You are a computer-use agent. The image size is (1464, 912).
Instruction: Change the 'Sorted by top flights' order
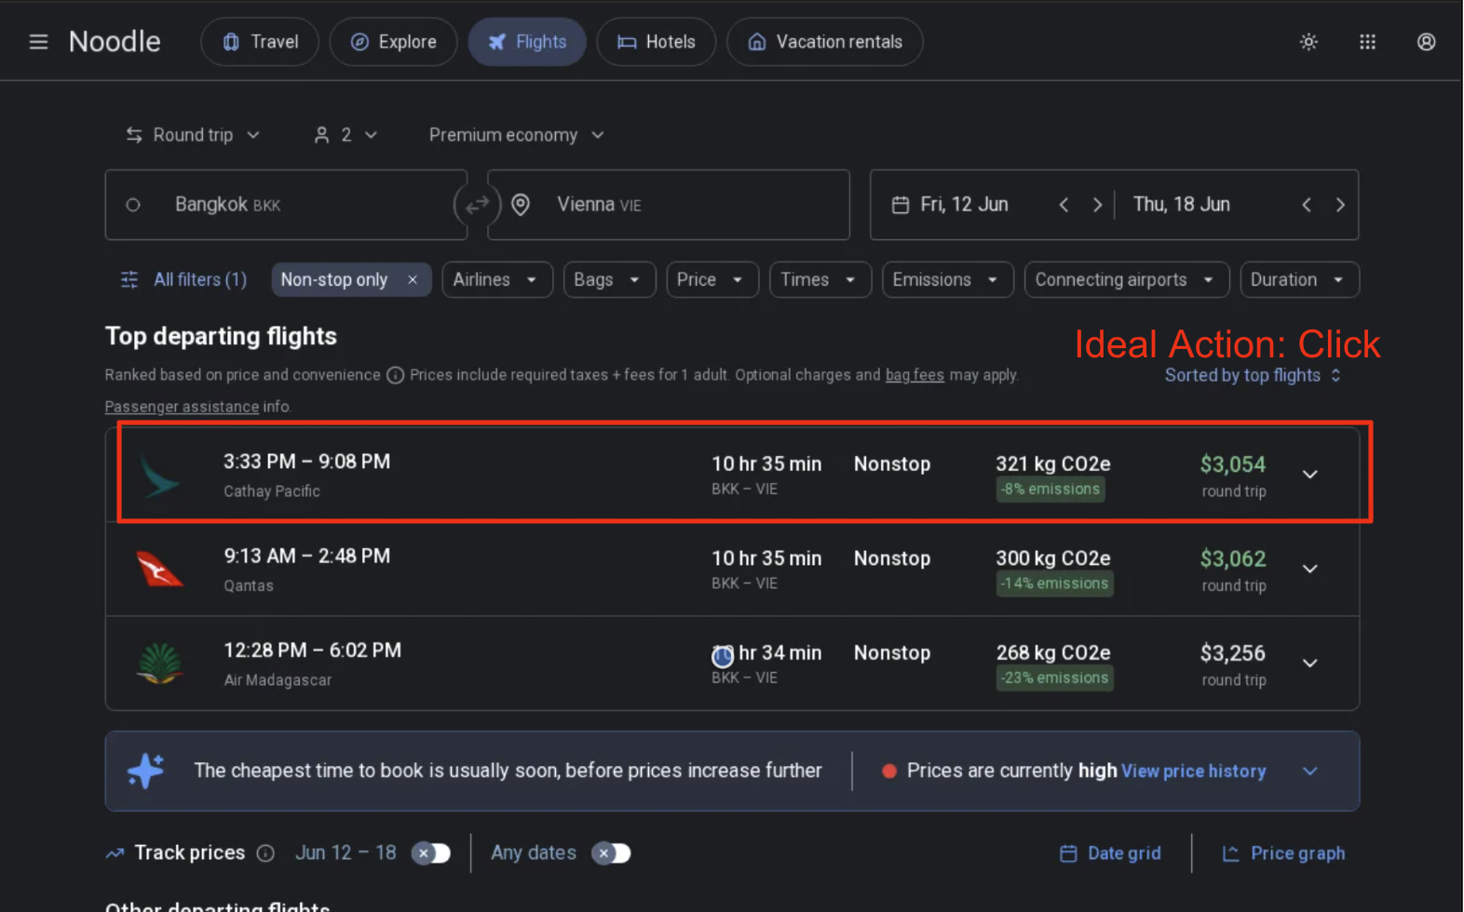(x=1253, y=375)
